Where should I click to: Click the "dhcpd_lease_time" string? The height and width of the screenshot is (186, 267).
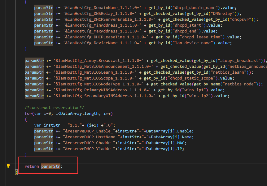[199, 37]
